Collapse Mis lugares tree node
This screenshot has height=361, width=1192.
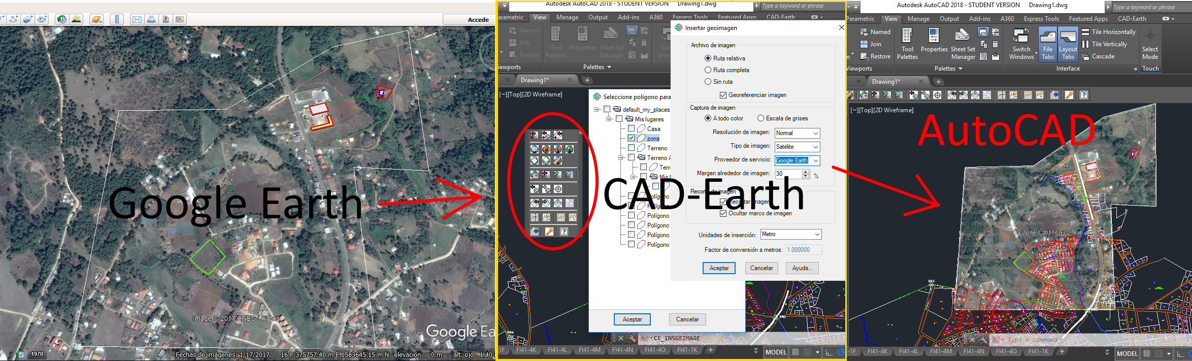pyautogui.click(x=609, y=119)
